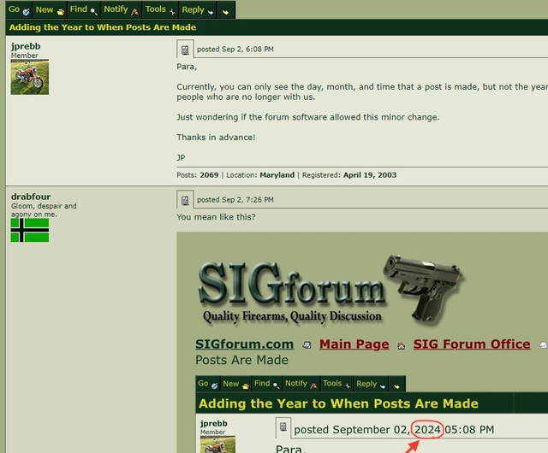Image resolution: width=548 pixels, height=453 pixels.
Task: Click the yellow arrow icon in embedded toolbar
Action: [x=396, y=385]
